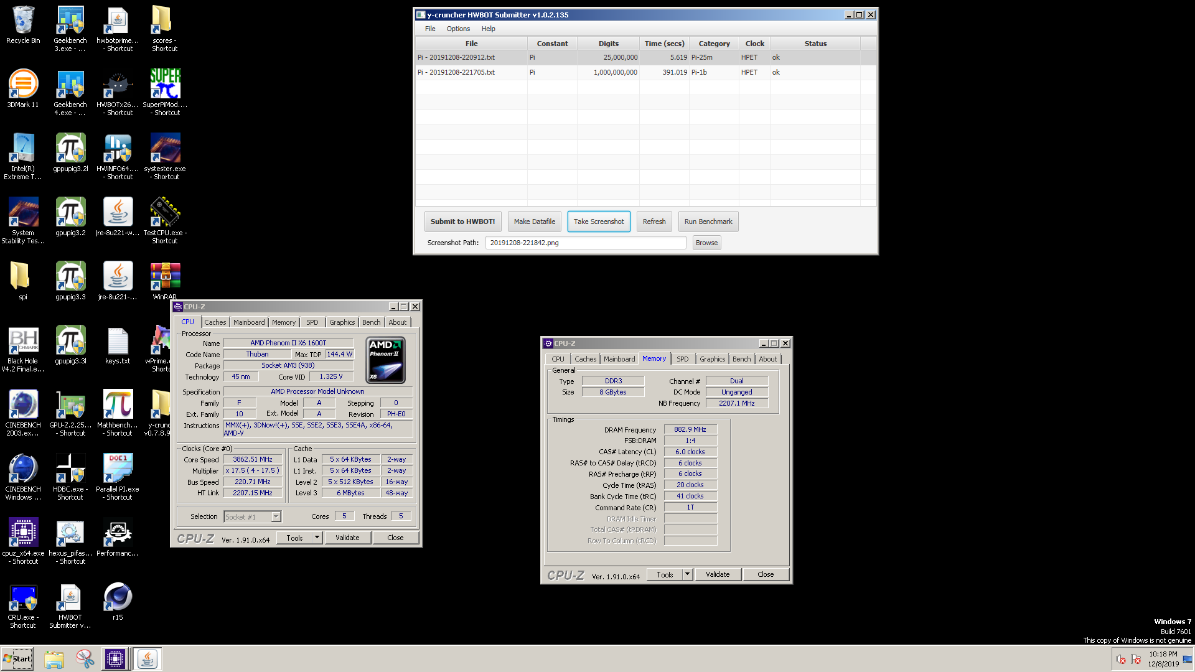Viewport: 1195px width, 672px height.
Task: Open the HWBOTx265 shortcut icon
Action: tap(118, 93)
